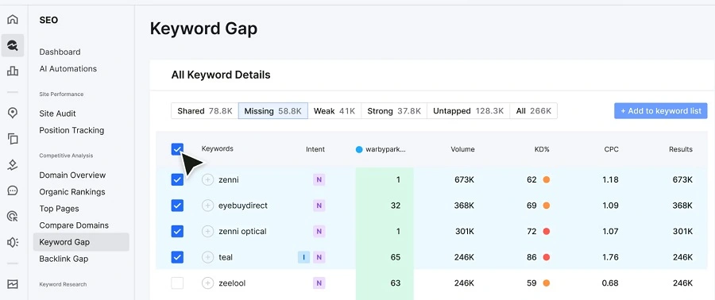Open the content pen rail icon
The width and height of the screenshot is (715, 300).
click(x=13, y=165)
